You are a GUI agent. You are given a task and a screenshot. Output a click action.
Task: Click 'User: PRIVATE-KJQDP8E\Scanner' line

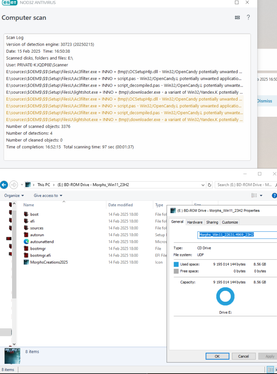pyautogui.click(x=37, y=65)
